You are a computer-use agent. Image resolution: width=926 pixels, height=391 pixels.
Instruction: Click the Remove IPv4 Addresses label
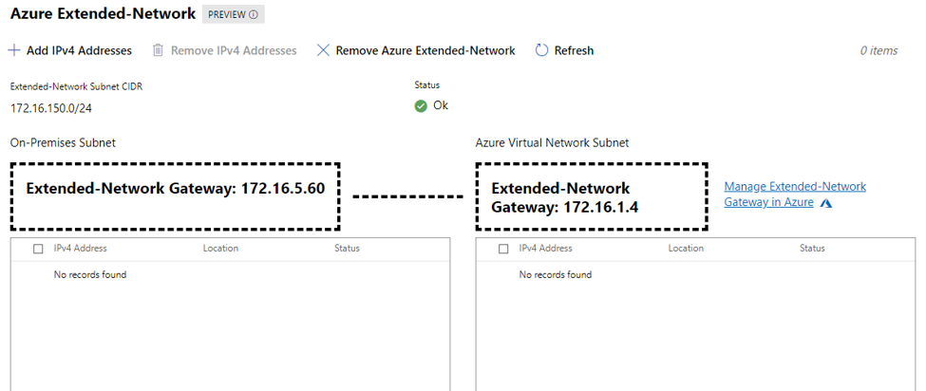[x=234, y=50]
